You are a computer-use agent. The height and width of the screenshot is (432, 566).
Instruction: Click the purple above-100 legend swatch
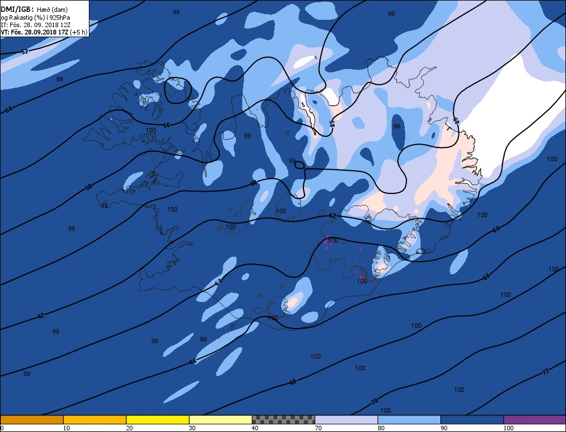pos(535,420)
